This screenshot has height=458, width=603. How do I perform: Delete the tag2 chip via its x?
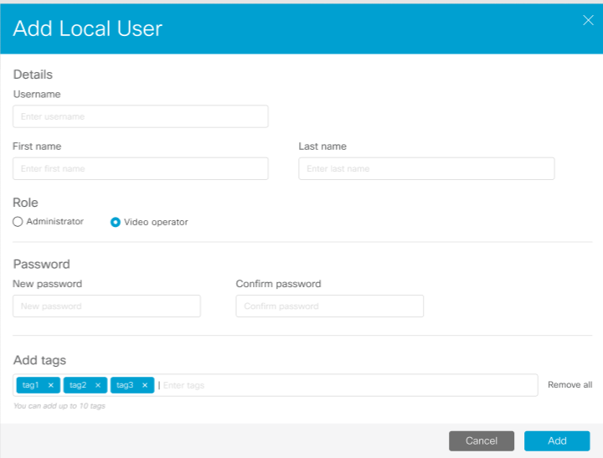(x=98, y=385)
